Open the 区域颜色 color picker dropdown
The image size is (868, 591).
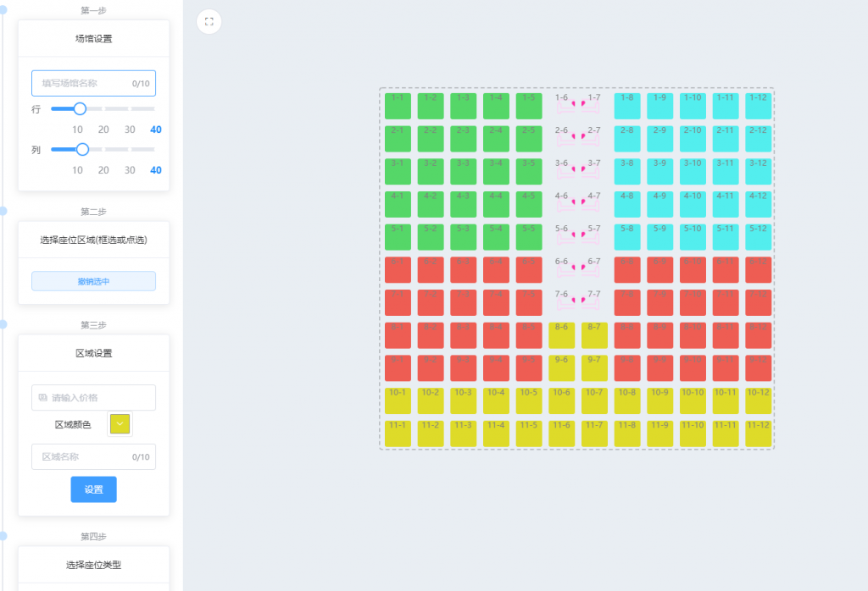tap(120, 424)
